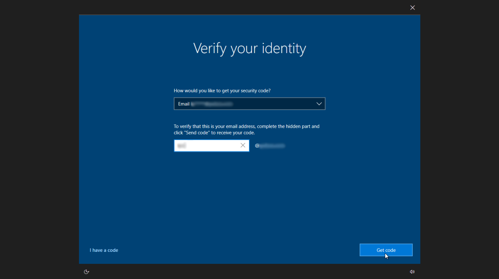The image size is (499, 279).
Task: Open the Ease of Access icon
Action: click(87, 272)
